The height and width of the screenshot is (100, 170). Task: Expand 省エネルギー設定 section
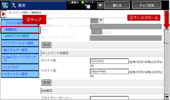point(20,50)
